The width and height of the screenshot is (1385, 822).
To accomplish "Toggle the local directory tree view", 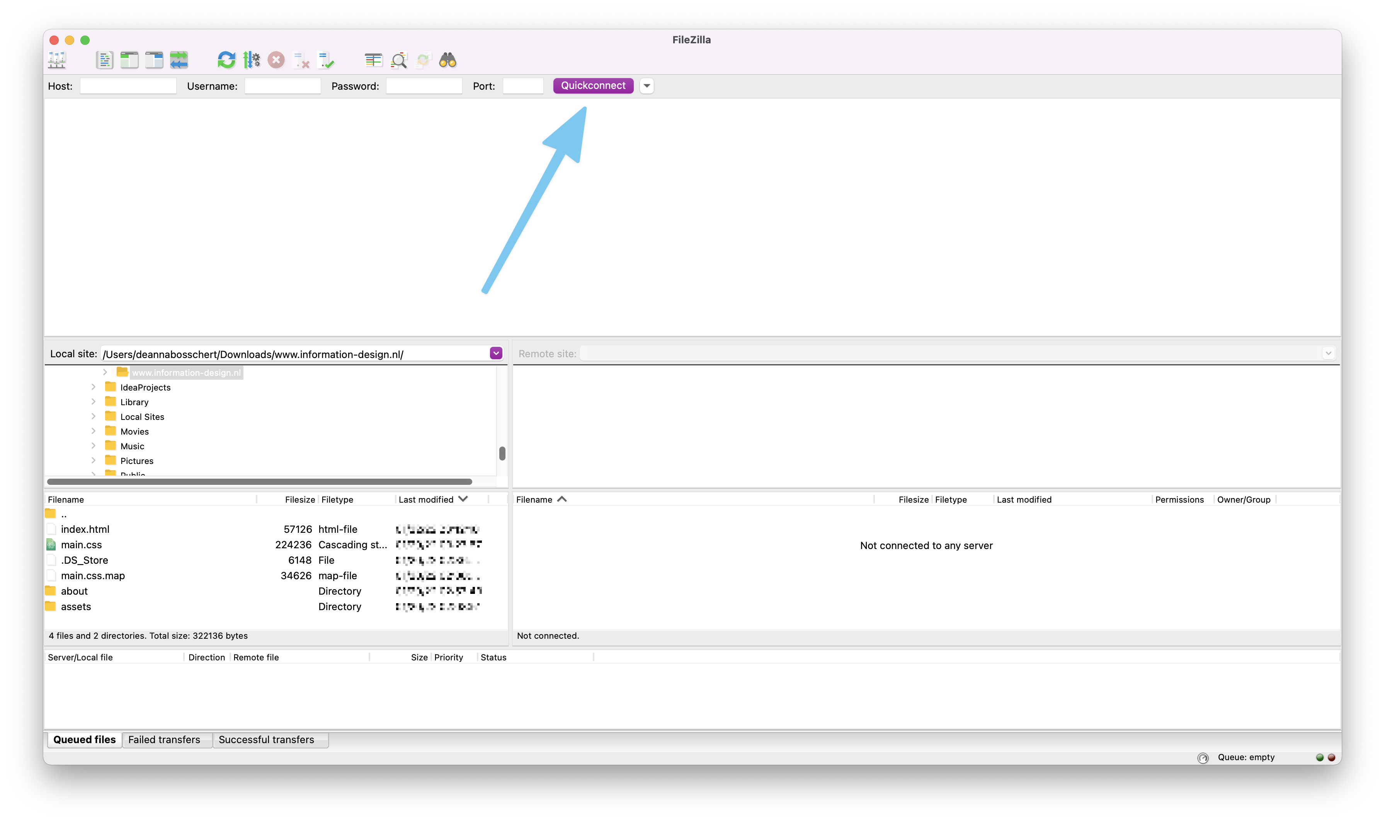I will [x=129, y=60].
